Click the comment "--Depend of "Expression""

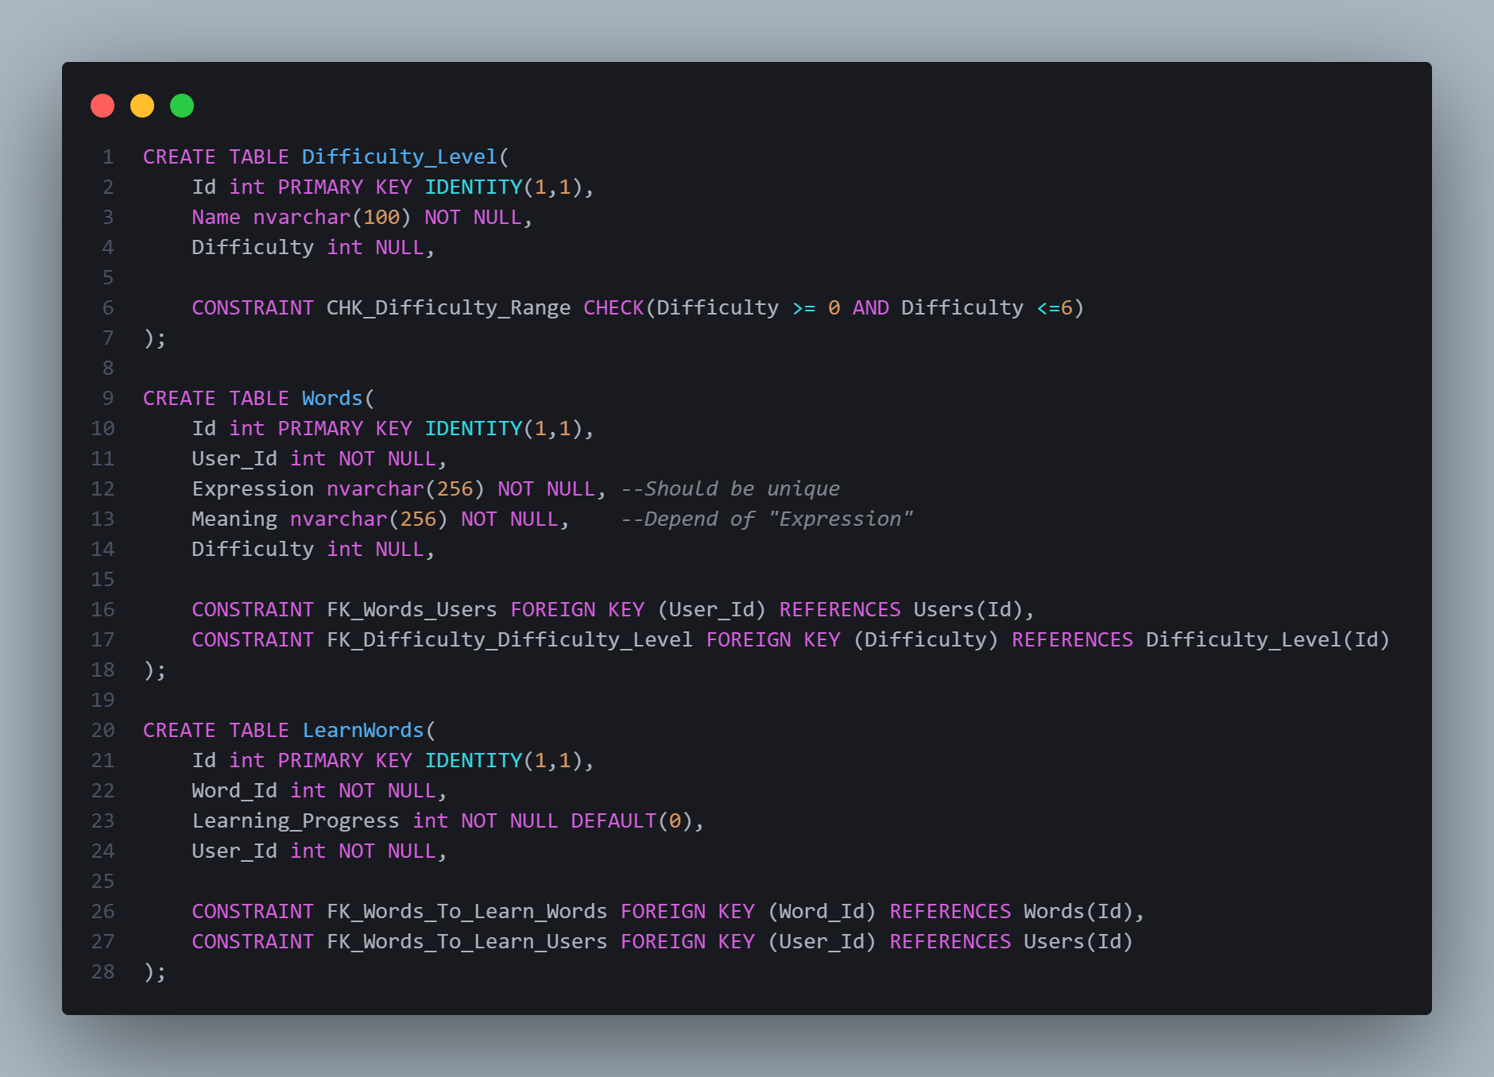[x=767, y=519]
